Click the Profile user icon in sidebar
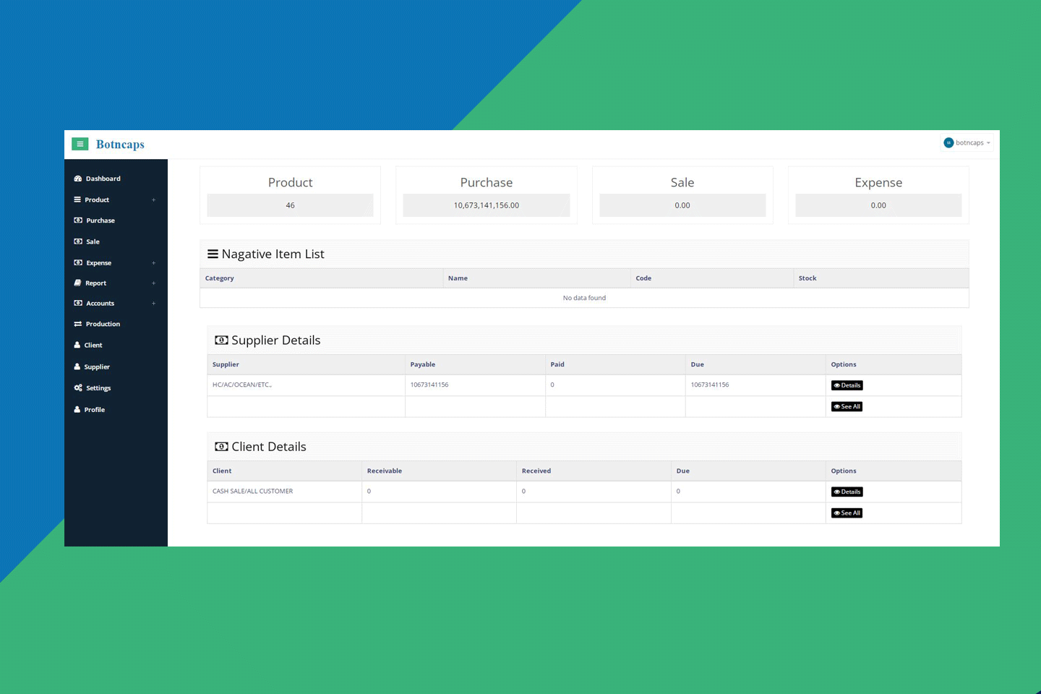Viewport: 1041px width, 694px height. [77, 410]
